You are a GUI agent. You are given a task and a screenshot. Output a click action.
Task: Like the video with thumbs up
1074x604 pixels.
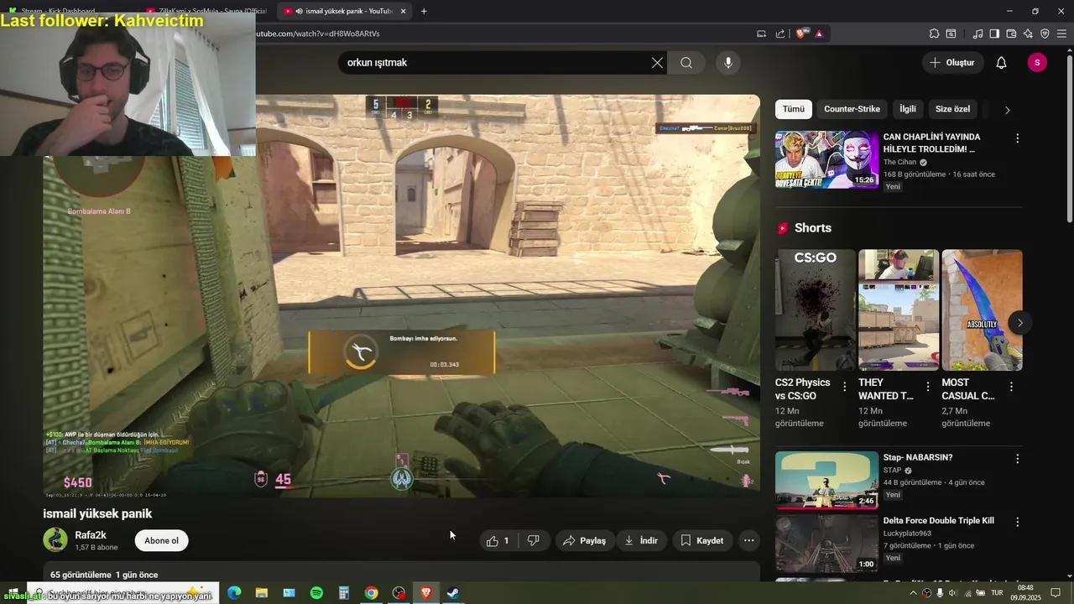point(498,541)
